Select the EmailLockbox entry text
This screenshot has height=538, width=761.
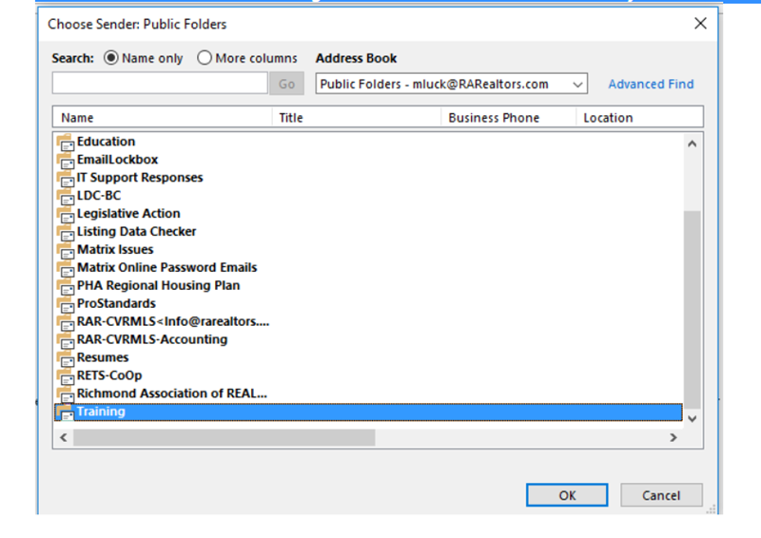117,160
